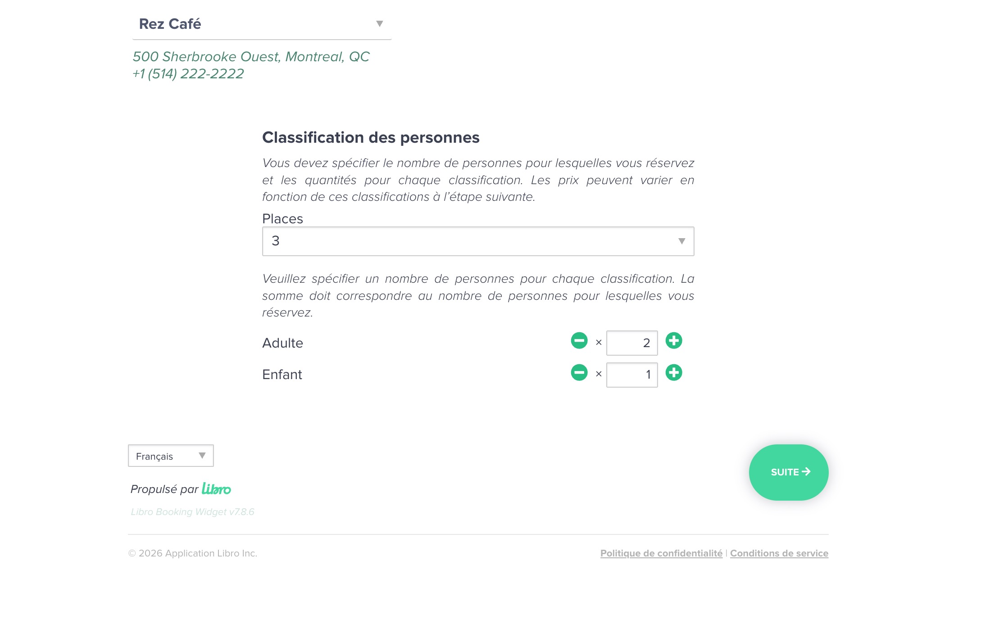
Task: Focus the Enfant quantity input field
Action: [631, 375]
